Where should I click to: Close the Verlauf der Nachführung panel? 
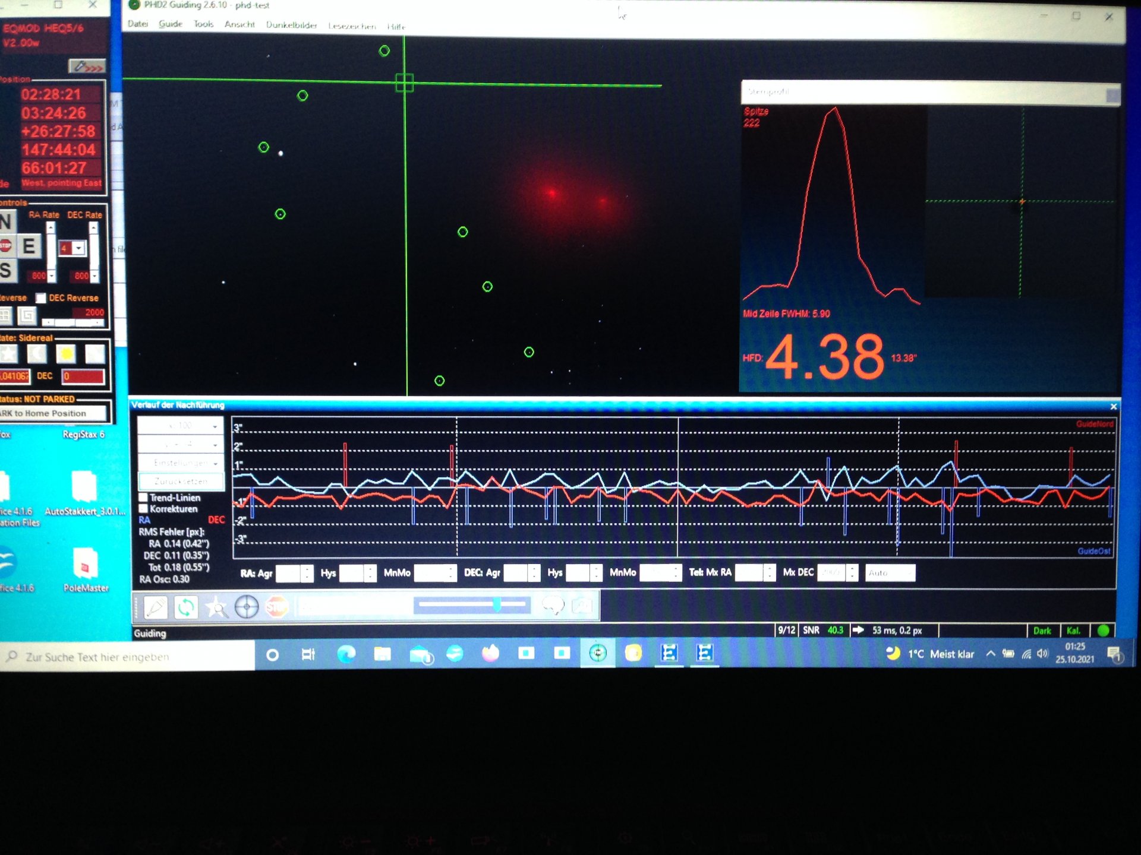pos(1113,407)
